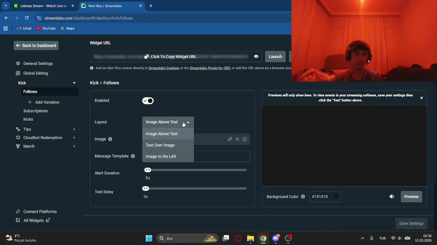Screen dimensions: 437x245
Task: Open Global Editing in the sidebar
Action: tap(35, 73)
